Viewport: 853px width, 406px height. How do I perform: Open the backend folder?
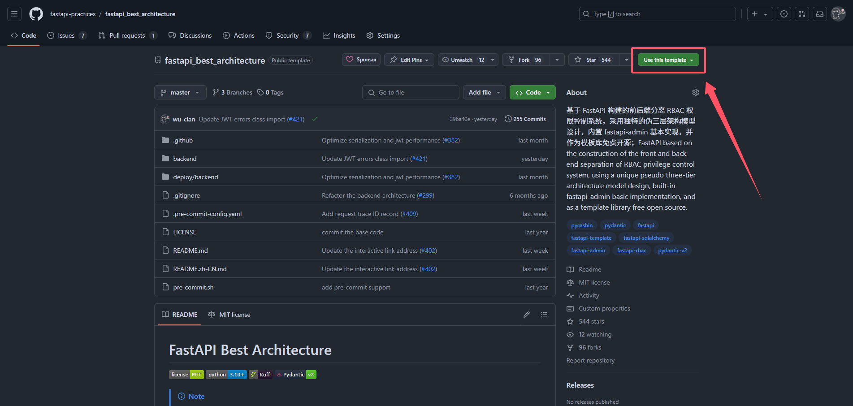click(185, 159)
